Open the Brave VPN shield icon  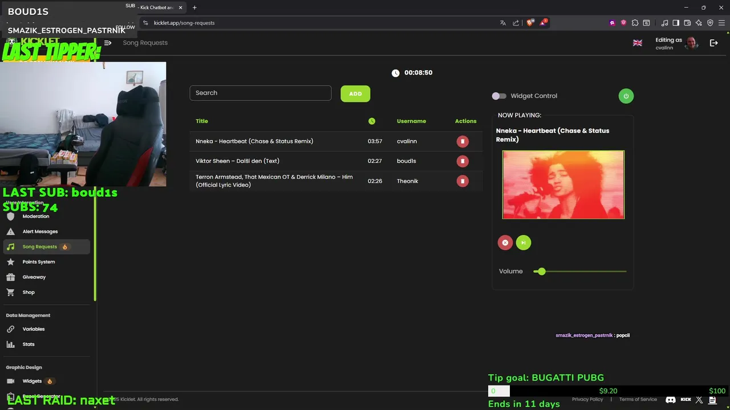710,23
